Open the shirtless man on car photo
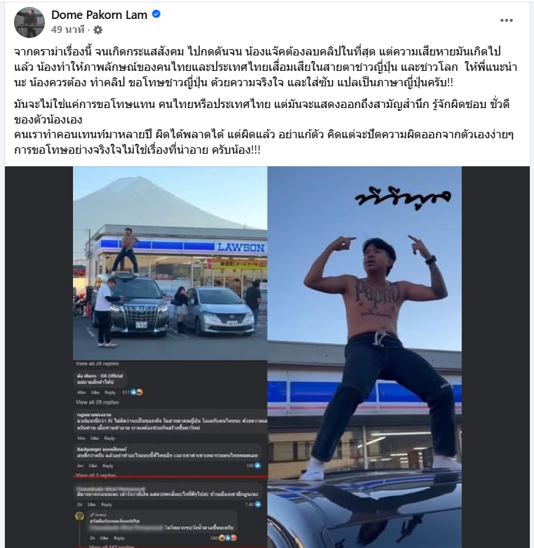534x548 pixels. tap(364, 357)
